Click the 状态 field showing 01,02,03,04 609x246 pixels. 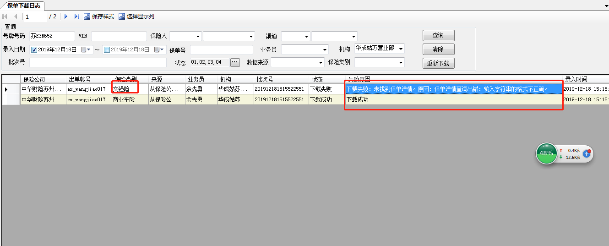click(x=210, y=62)
